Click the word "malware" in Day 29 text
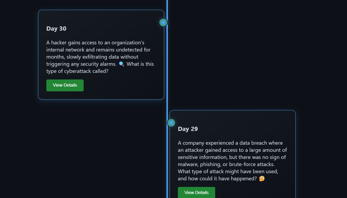This screenshot has width=347, height=198. [188, 164]
